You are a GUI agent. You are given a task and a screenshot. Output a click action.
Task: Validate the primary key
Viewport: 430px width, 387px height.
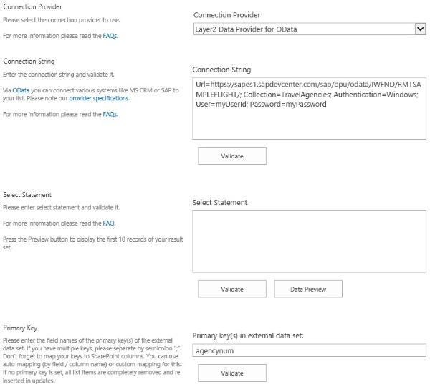232,373
